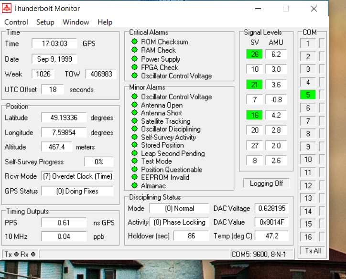Select COM port 16 button
This screenshot has height=279, width=346.
(308, 237)
